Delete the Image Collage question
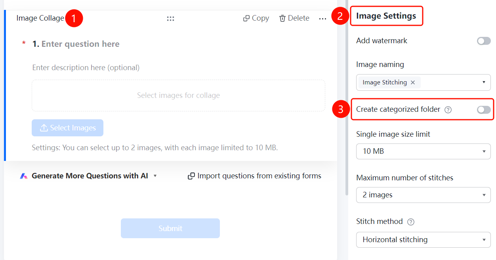496x260 pixels. [294, 18]
